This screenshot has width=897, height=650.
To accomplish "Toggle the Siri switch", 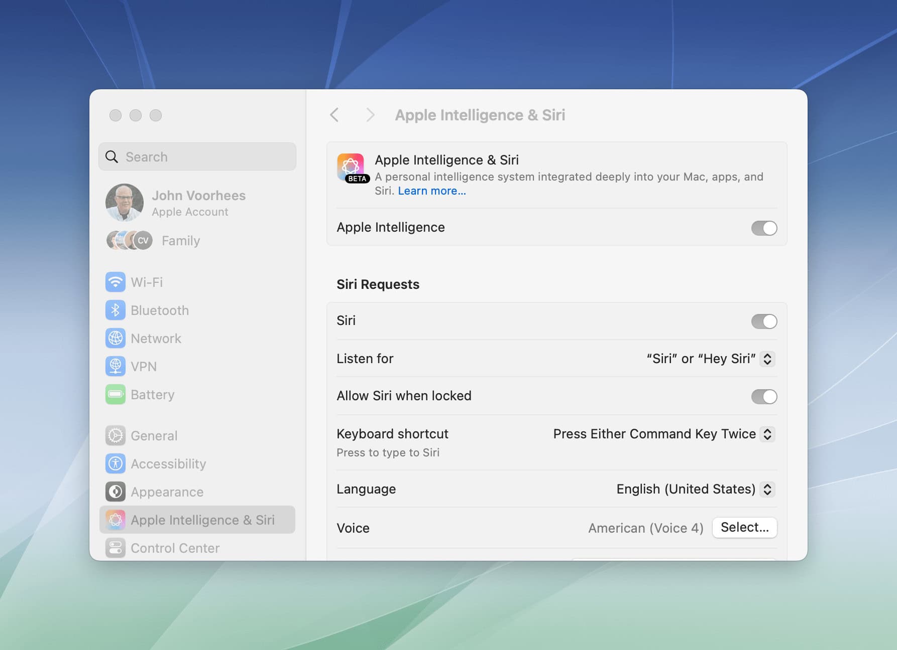I will coord(764,321).
